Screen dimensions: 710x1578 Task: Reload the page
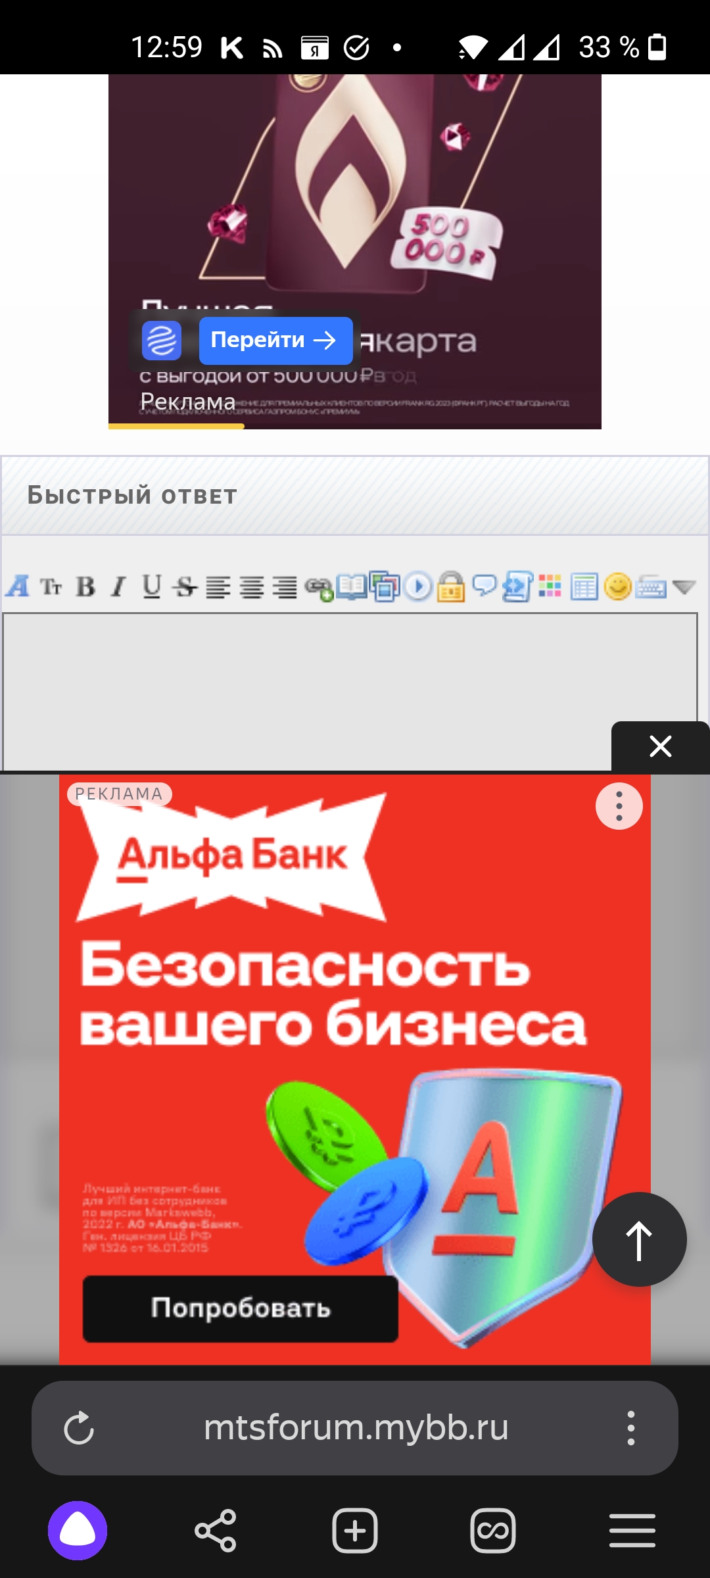(79, 1428)
